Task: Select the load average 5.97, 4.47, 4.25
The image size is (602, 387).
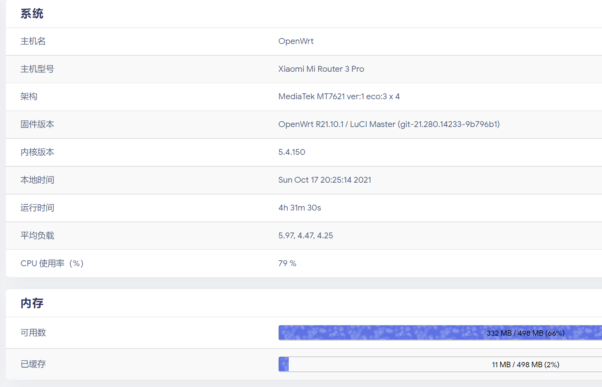Action: (x=306, y=235)
